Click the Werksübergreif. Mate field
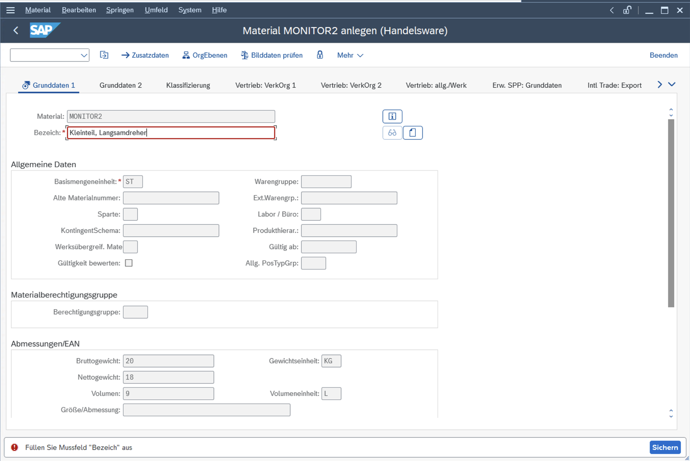690x461 pixels. (x=130, y=247)
